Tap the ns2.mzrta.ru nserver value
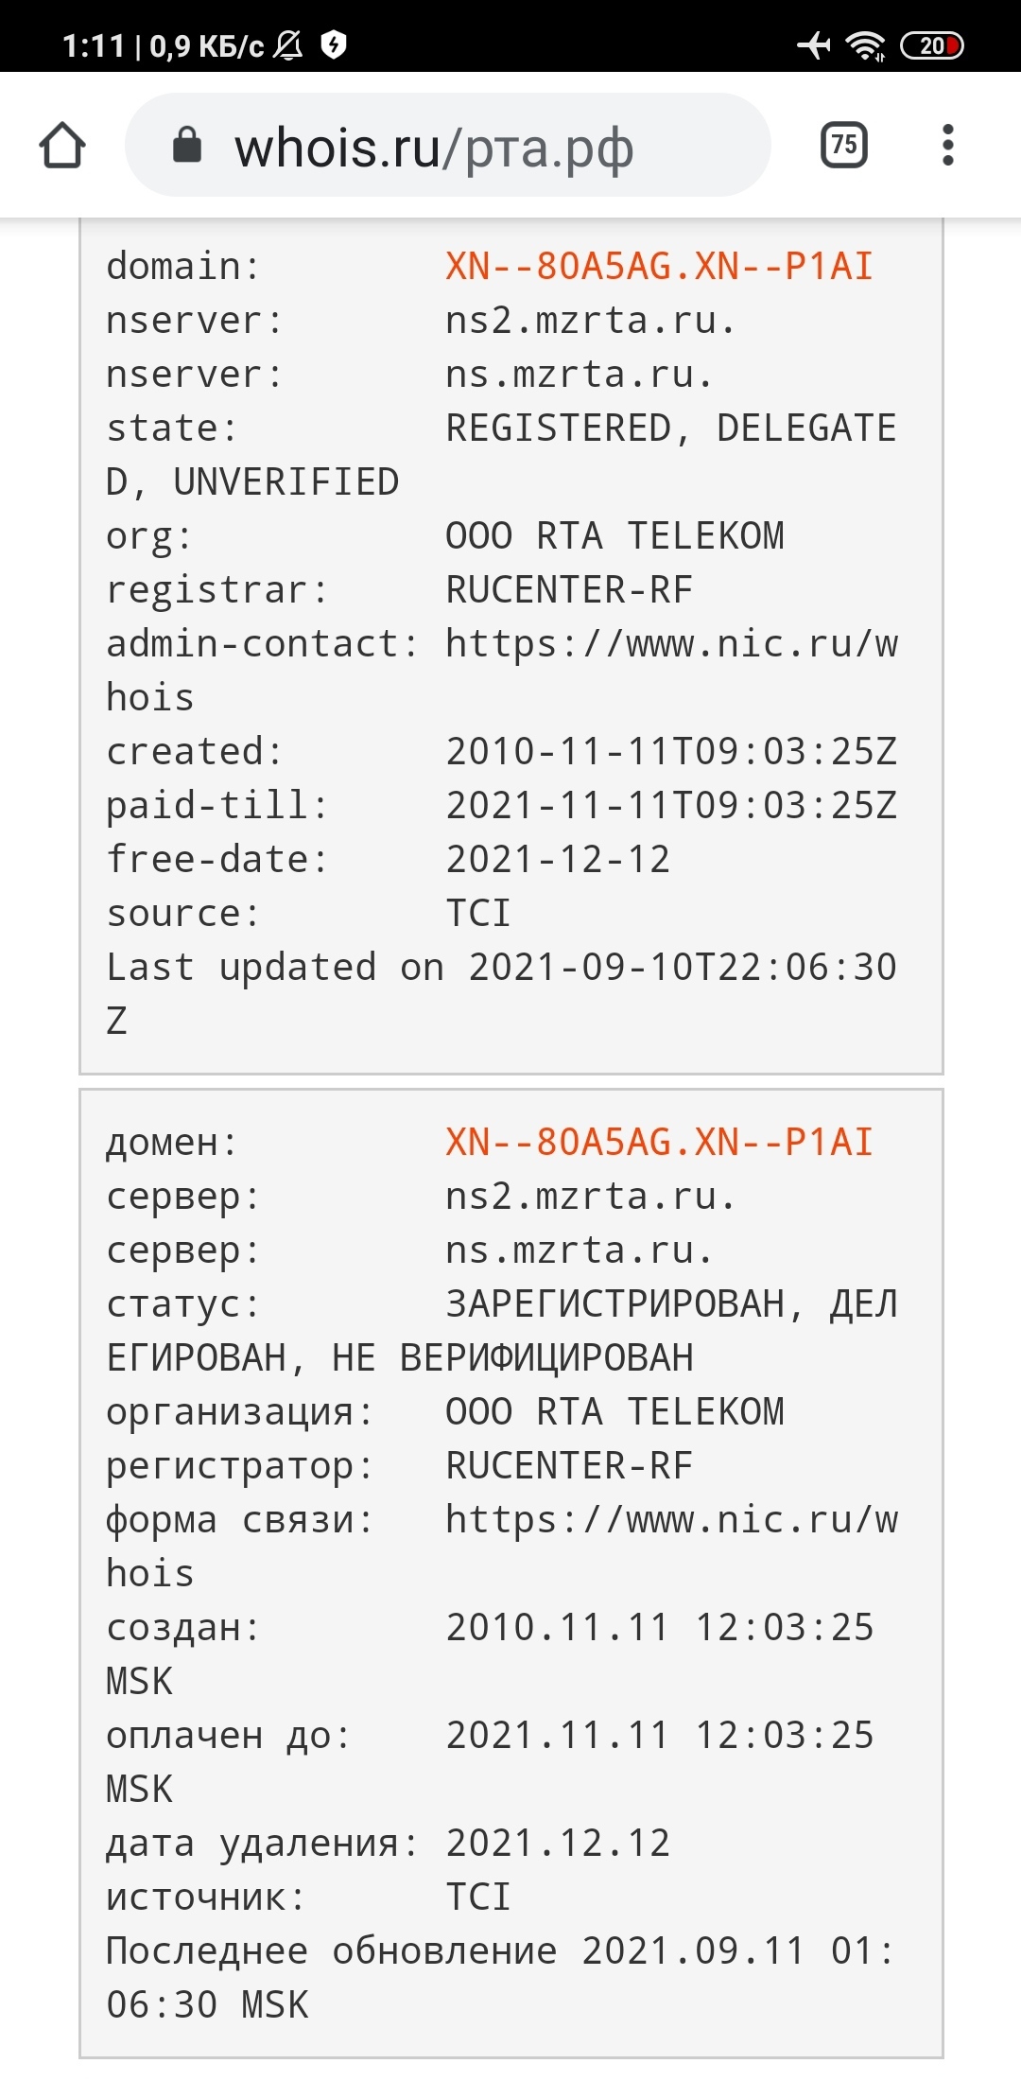The width and height of the screenshot is (1021, 2081). point(590,321)
